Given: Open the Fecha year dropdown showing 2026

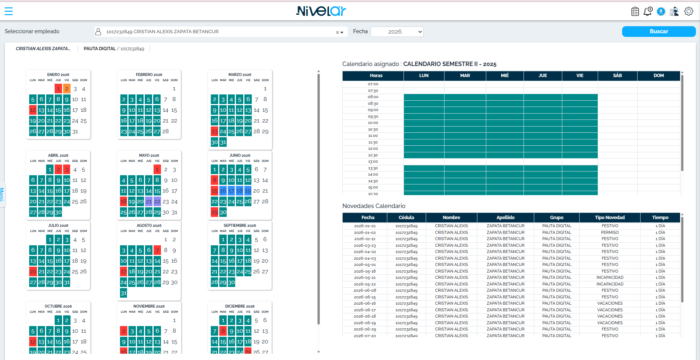Looking at the screenshot, I should tap(397, 32).
